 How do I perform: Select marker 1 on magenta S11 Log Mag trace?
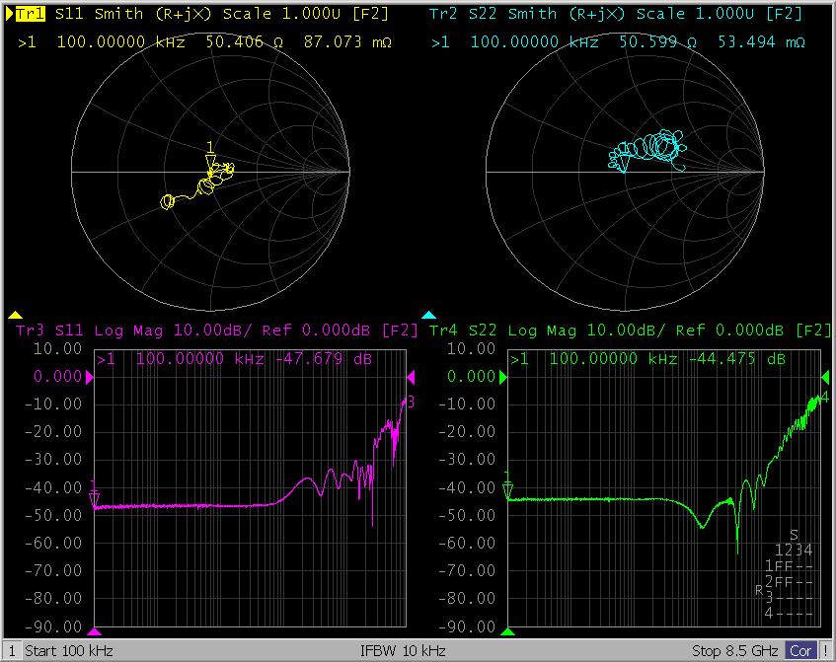(x=95, y=500)
